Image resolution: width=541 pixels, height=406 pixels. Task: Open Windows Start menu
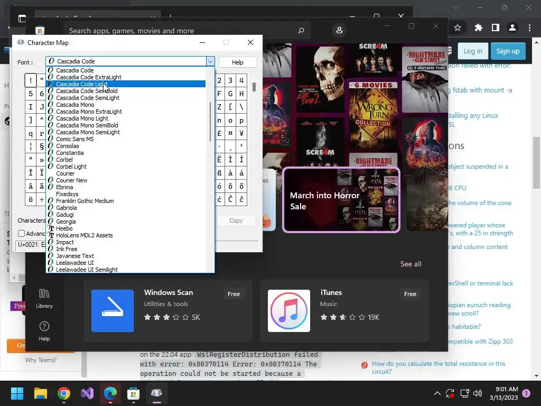[x=17, y=393]
